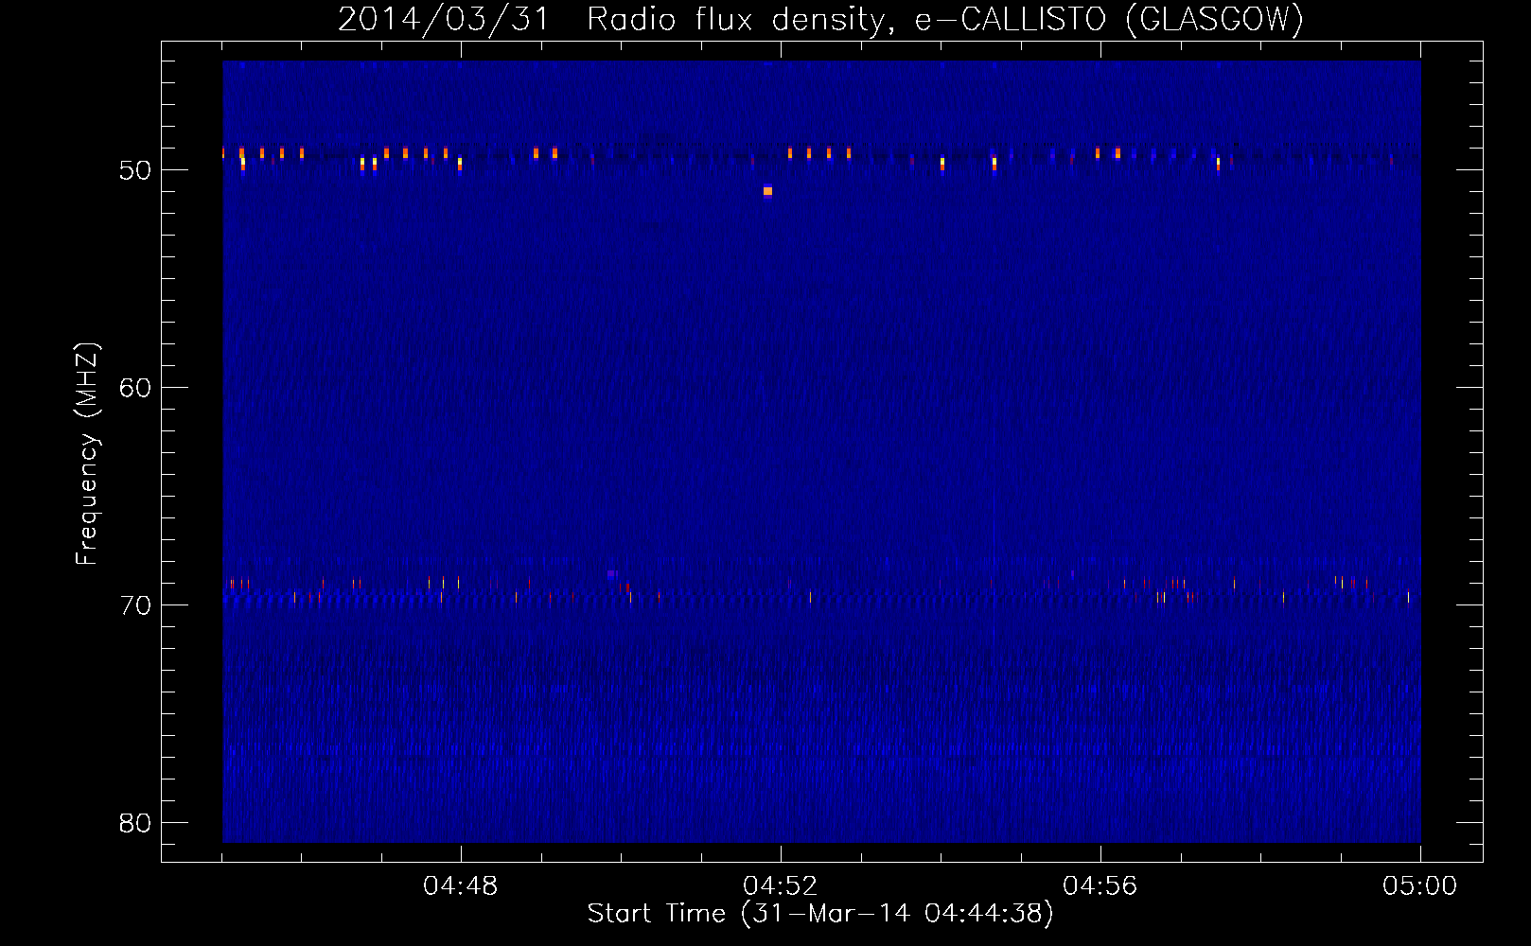Screen dimensions: 1531x946
Task: Click the 60 MHz frequency tick label
Action: pos(135,388)
